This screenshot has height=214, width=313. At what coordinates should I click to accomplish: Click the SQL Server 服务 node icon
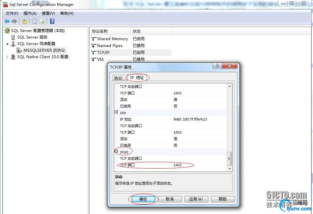13,37
